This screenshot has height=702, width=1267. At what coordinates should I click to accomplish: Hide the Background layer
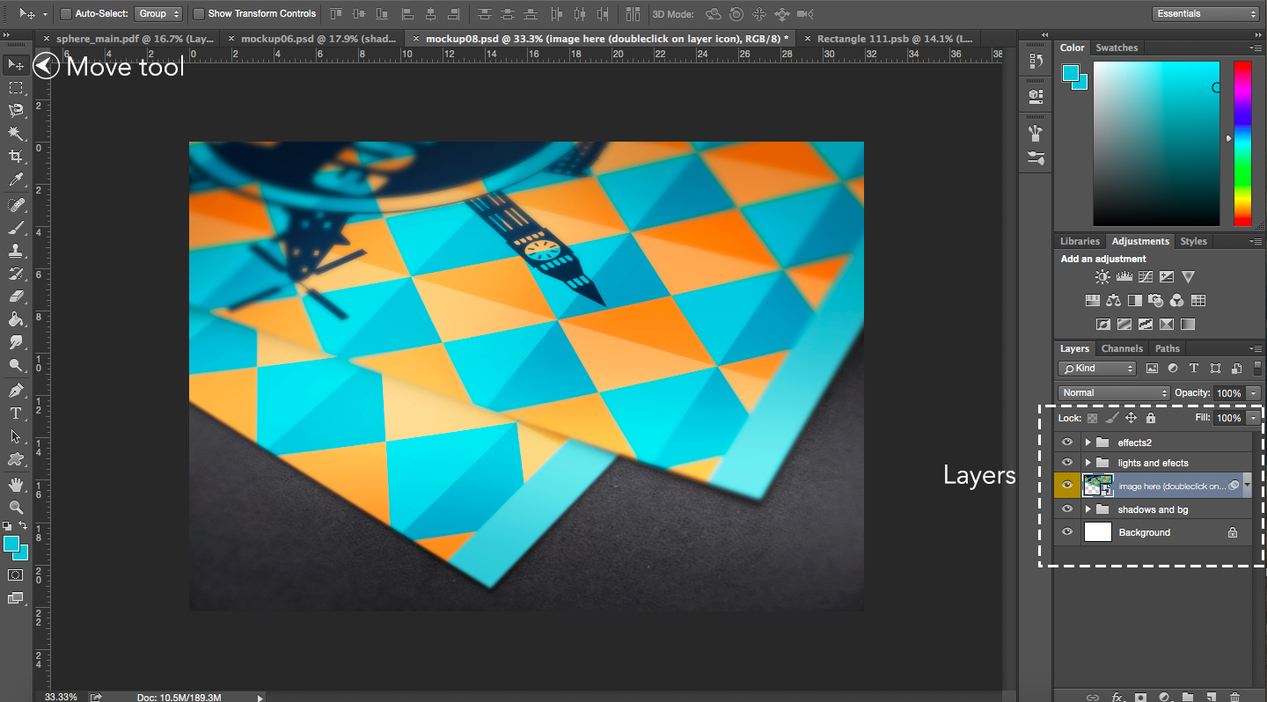point(1067,532)
